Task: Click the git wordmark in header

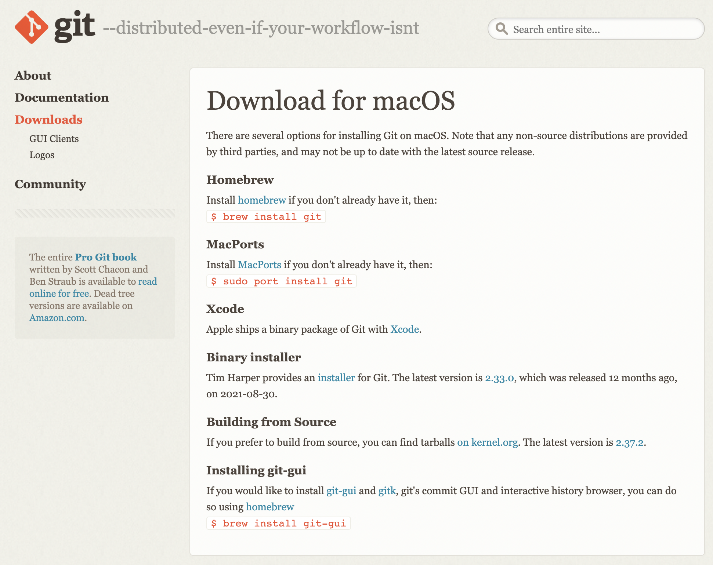Action: [x=75, y=26]
